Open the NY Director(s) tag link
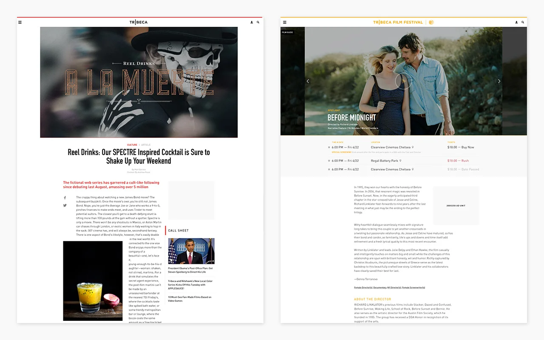 [x=395, y=288]
